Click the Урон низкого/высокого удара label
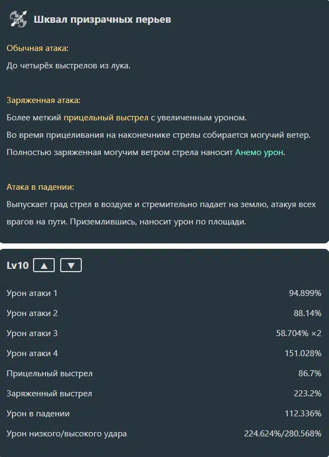This screenshot has height=457, width=329. pyautogui.click(x=67, y=434)
